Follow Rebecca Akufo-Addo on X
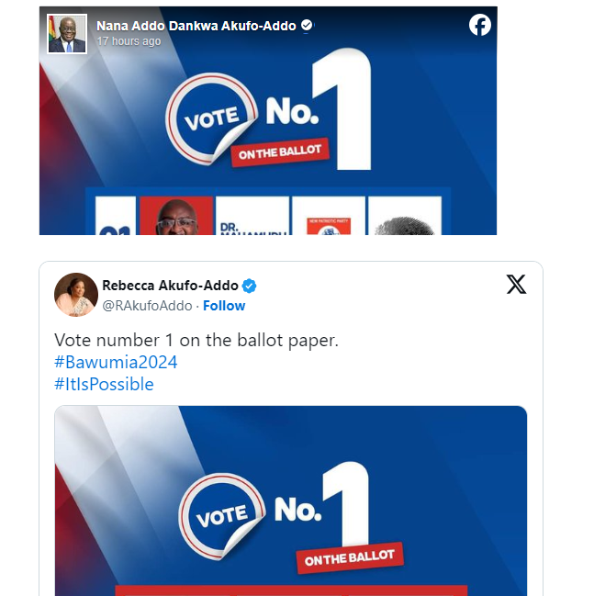The width and height of the screenshot is (594, 596). pos(224,306)
